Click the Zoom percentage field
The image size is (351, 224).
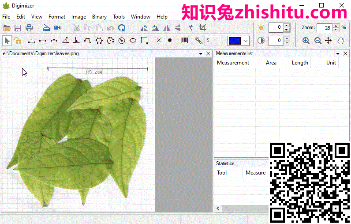pos(325,28)
